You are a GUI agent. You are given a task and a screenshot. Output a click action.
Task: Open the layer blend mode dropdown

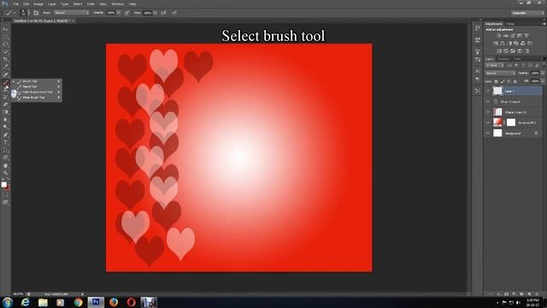click(500, 73)
